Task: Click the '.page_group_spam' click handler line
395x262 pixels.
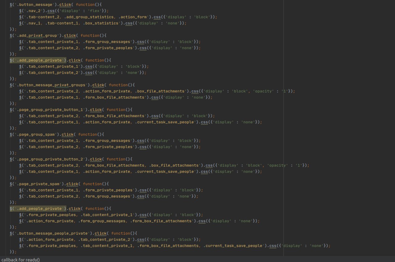Action: pos(57,134)
